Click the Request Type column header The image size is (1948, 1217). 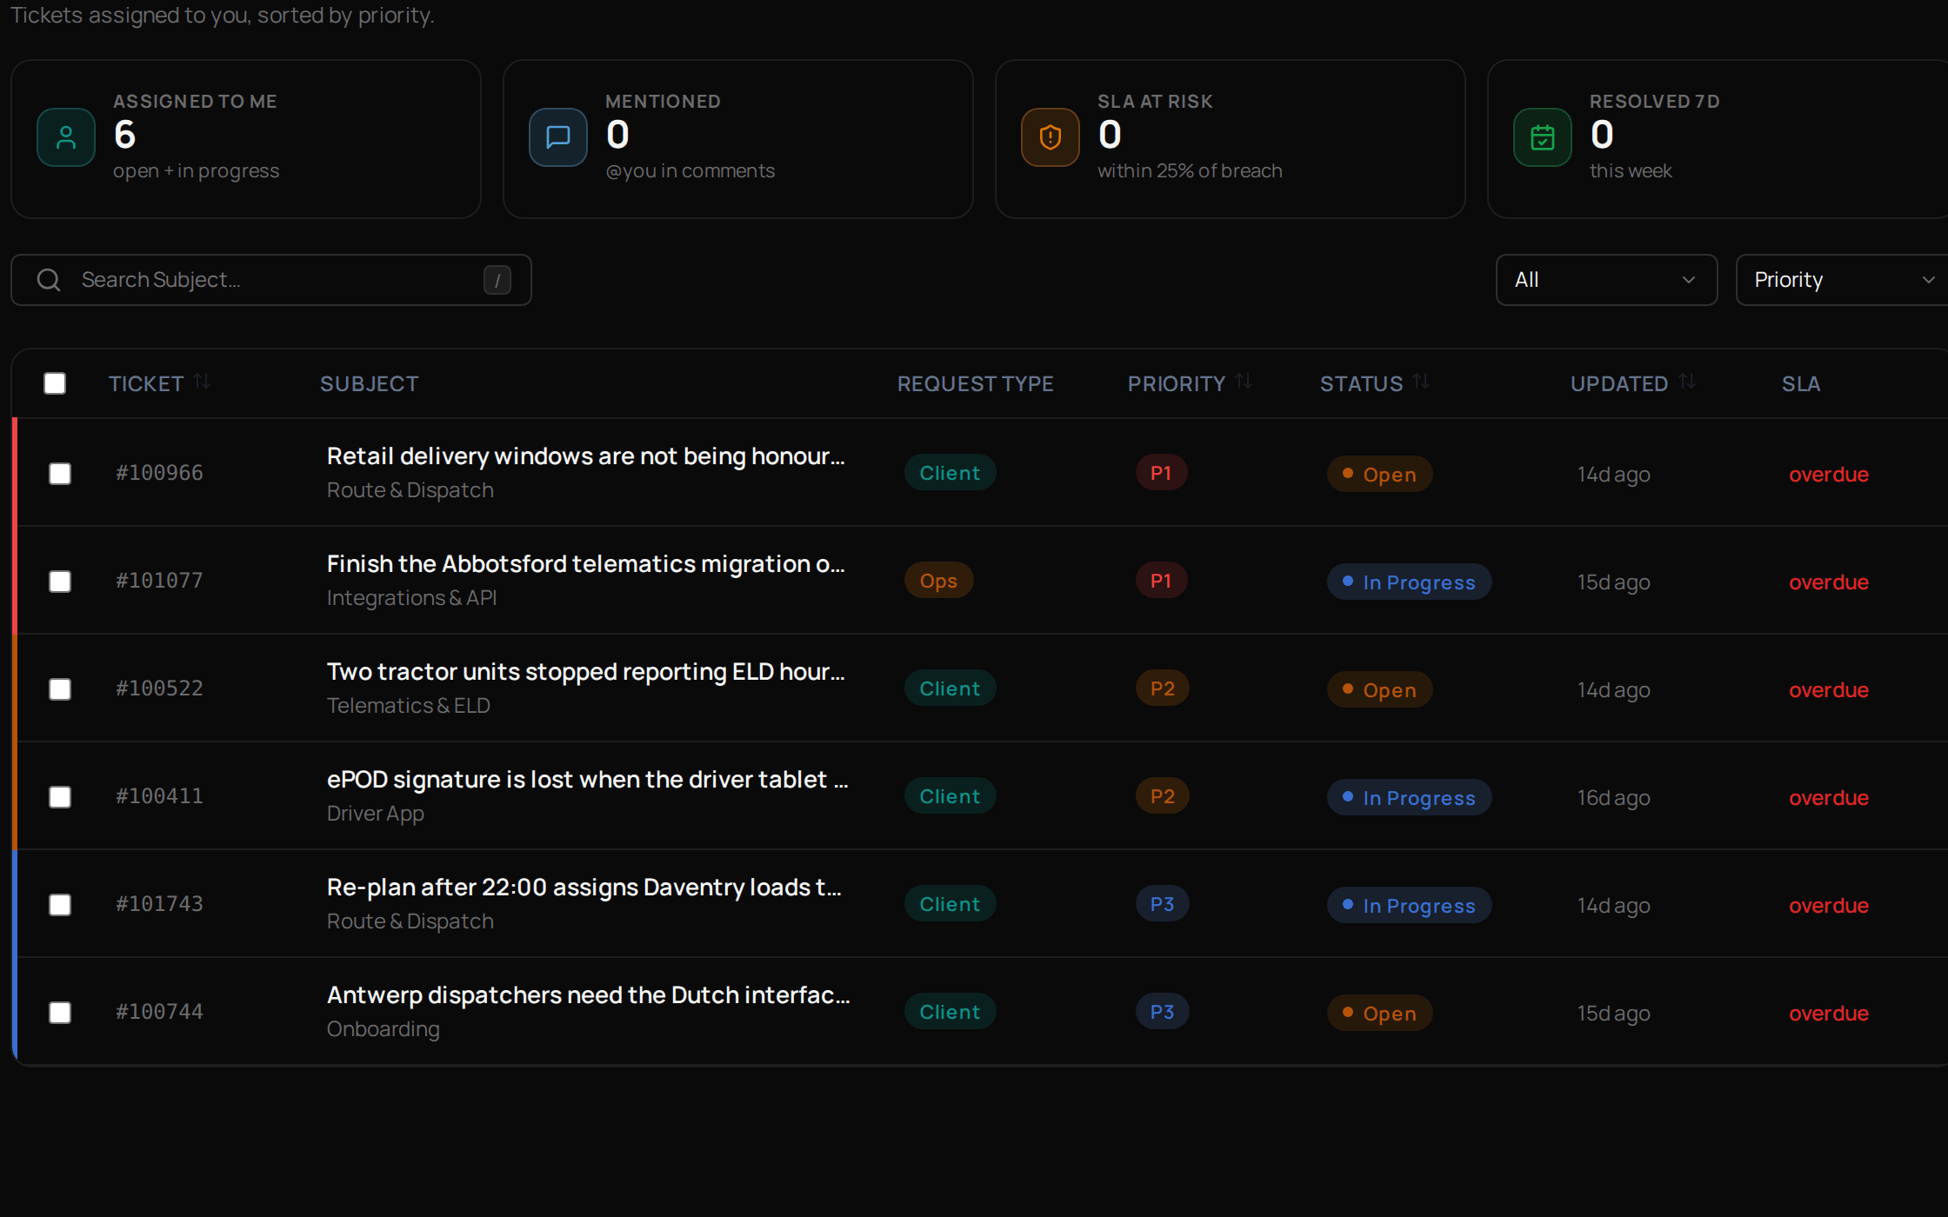tap(975, 384)
